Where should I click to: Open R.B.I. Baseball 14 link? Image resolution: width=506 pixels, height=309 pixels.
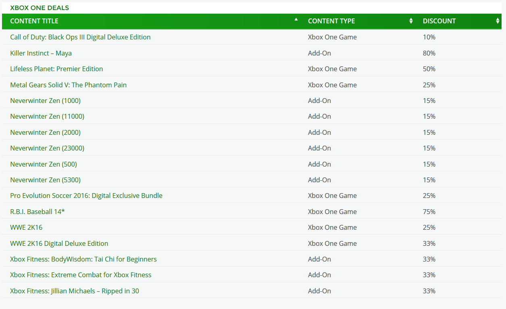[37, 212]
